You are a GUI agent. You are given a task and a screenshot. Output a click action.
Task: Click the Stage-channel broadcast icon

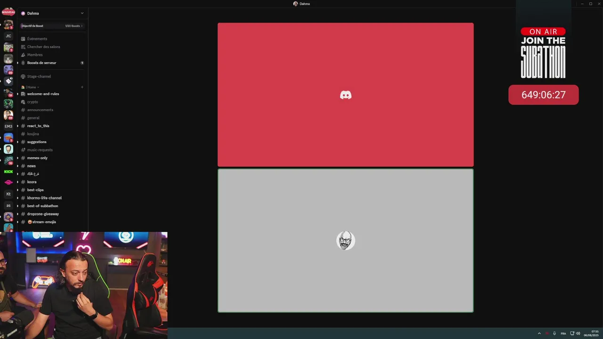click(x=23, y=76)
